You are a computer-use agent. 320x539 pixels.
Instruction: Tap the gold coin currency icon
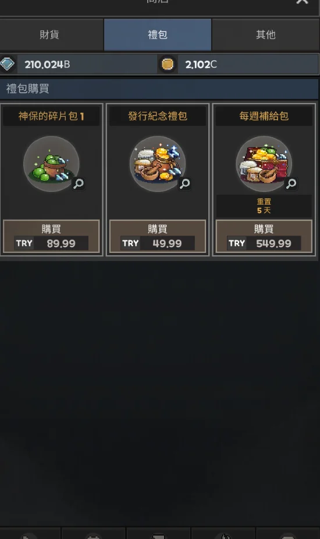(x=168, y=64)
